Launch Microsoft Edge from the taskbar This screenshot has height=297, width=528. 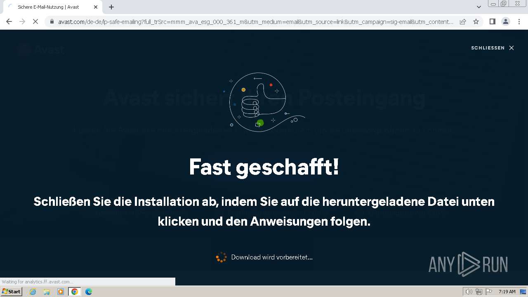(89, 292)
